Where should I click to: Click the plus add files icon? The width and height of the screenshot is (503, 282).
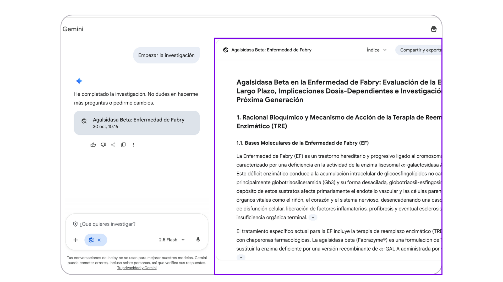pyautogui.click(x=76, y=240)
